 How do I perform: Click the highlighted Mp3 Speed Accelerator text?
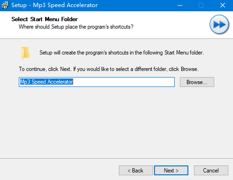click(47, 82)
